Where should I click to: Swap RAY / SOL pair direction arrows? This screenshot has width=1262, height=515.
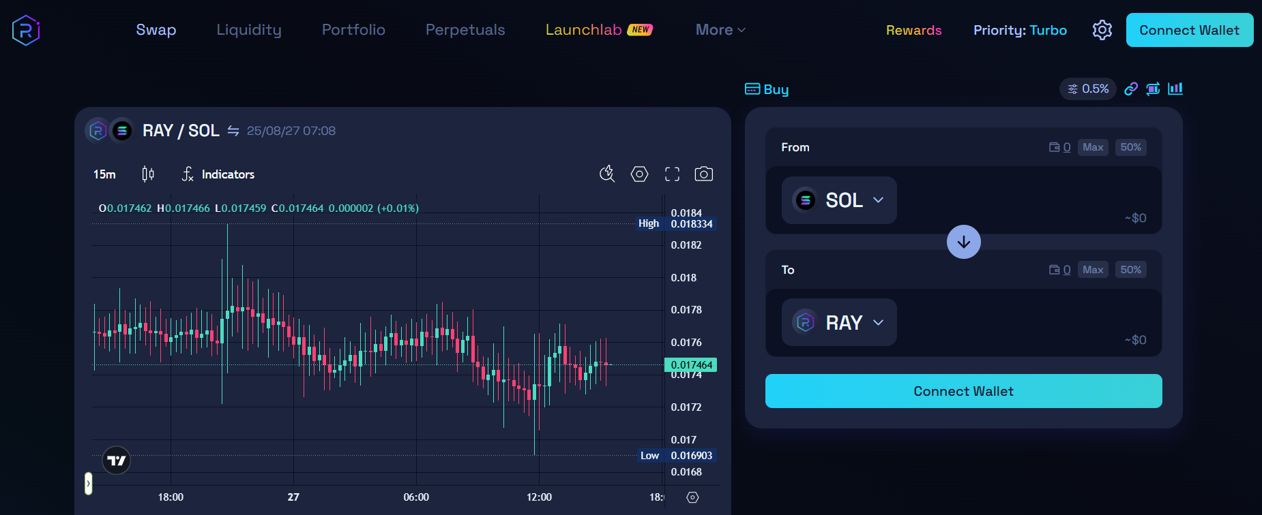233,131
